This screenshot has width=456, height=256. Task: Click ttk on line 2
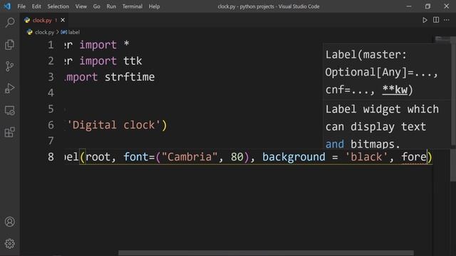[133, 61]
